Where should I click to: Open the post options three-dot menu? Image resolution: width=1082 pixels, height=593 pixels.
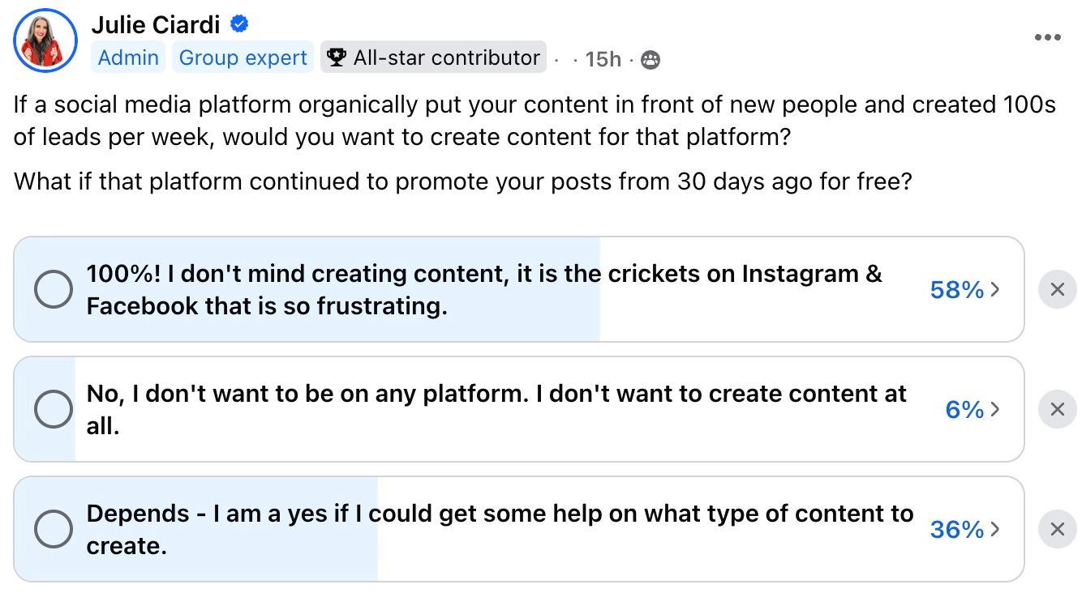(x=1048, y=37)
